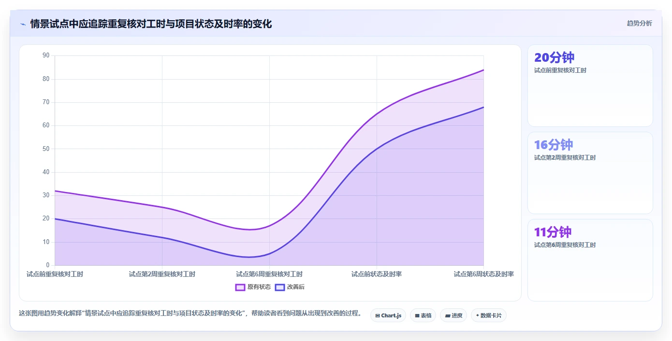Click the 改善后 legend label
Viewport: 672px width, 341px height.
pos(296,287)
